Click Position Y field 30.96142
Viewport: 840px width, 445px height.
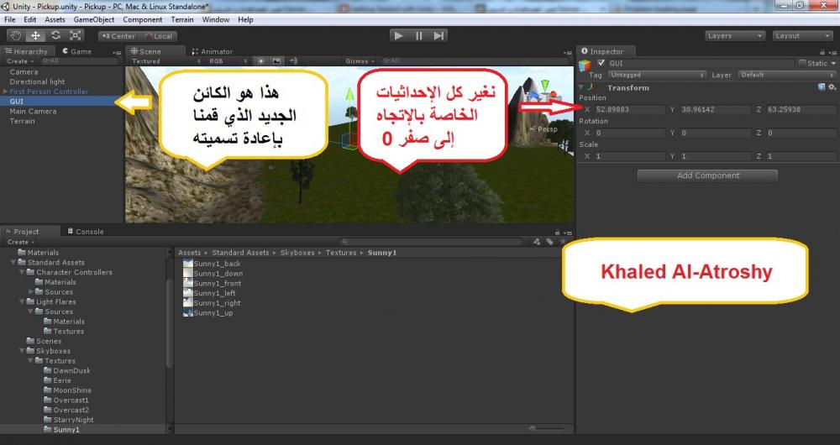coord(715,109)
